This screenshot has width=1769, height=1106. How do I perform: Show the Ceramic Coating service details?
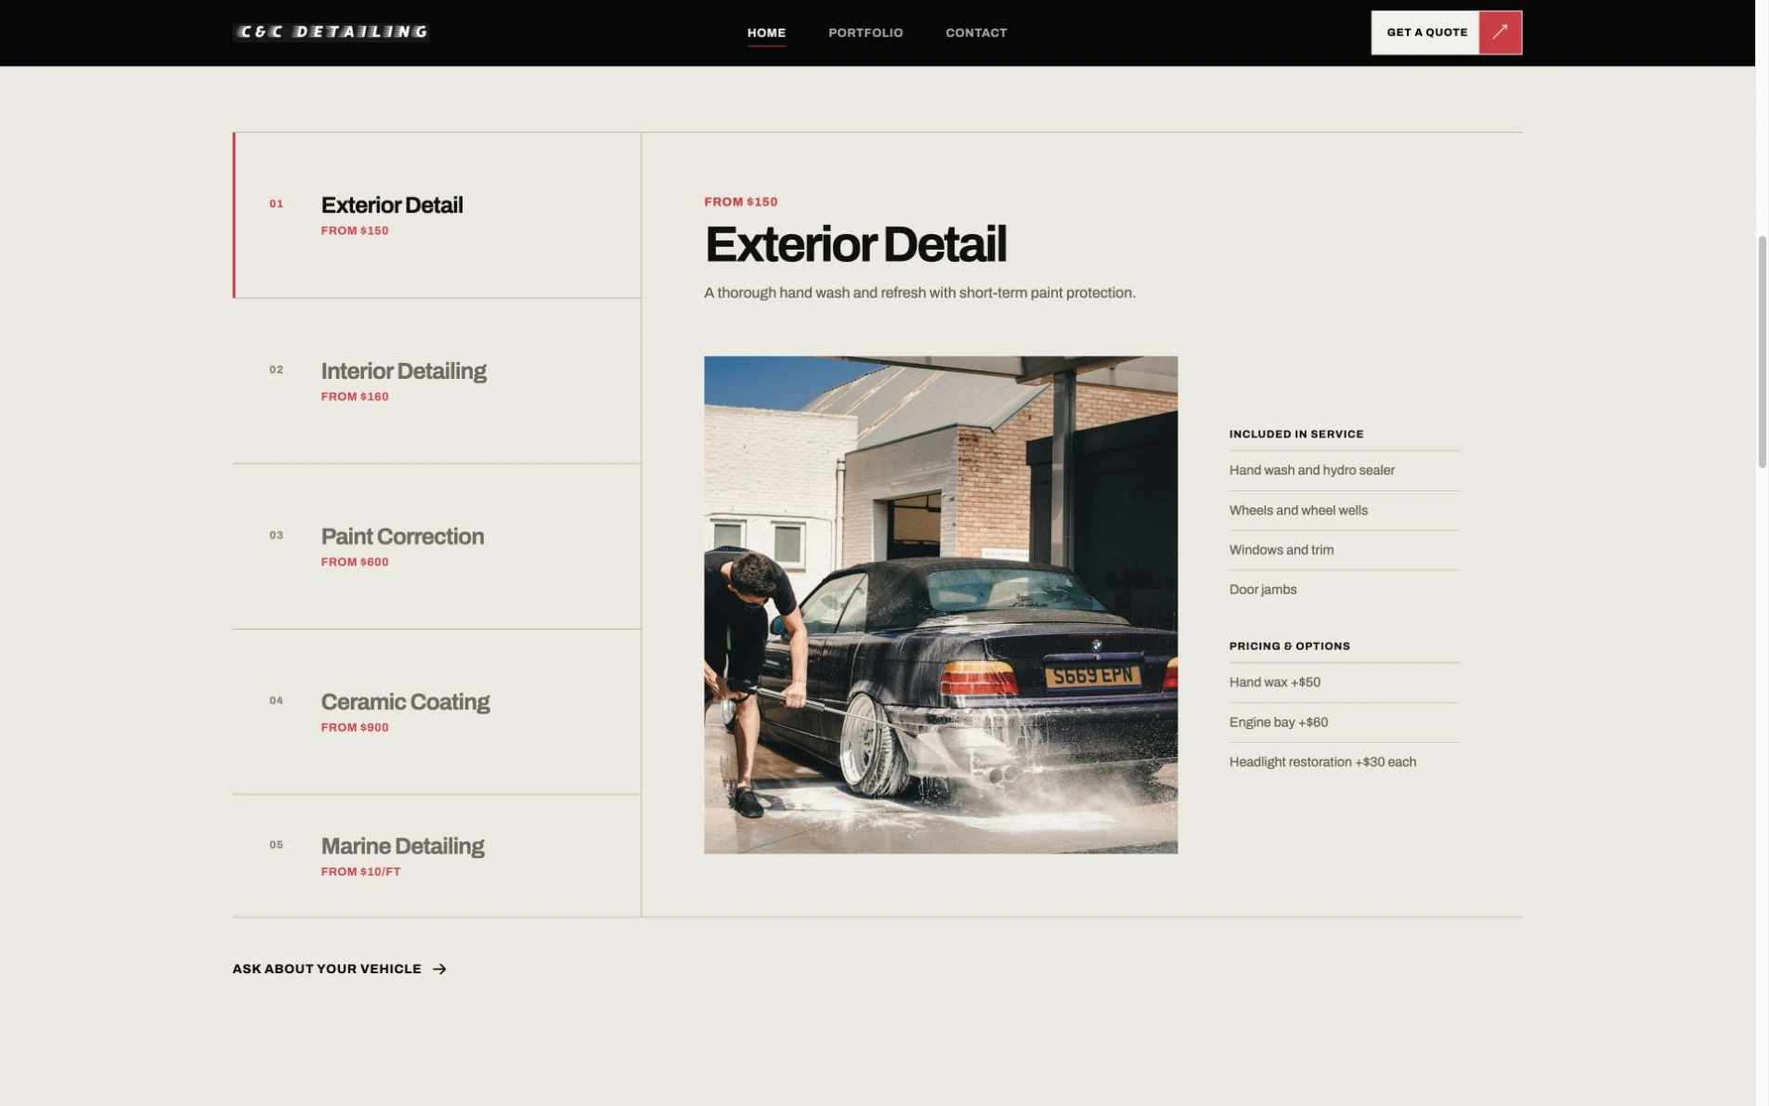pyautogui.click(x=436, y=712)
